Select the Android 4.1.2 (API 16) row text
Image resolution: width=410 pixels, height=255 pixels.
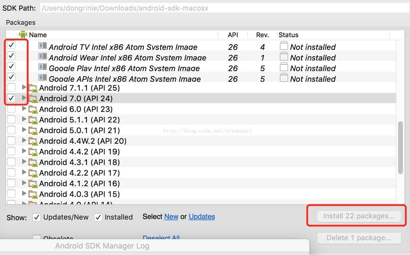pos(80,184)
